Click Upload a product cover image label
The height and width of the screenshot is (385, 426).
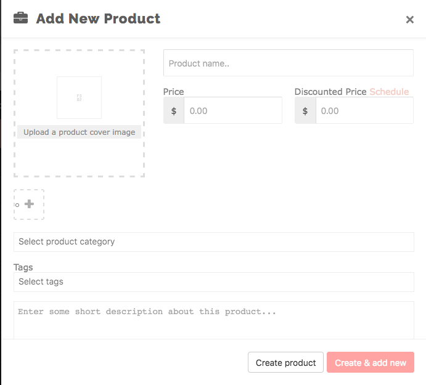(x=79, y=132)
